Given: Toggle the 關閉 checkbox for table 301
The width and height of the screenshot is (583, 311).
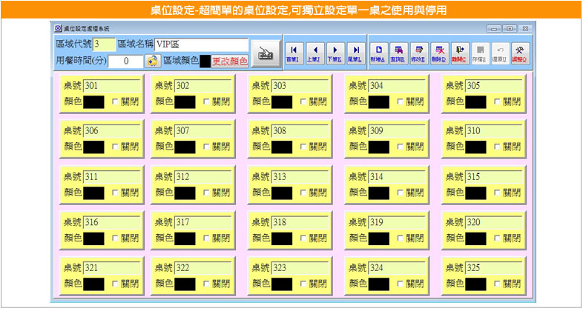Looking at the screenshot, I should [x=116, y=101].
